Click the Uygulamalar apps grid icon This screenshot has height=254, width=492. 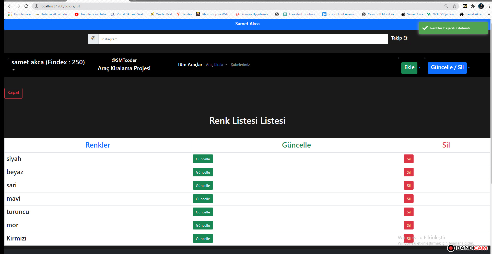[10, 14]
